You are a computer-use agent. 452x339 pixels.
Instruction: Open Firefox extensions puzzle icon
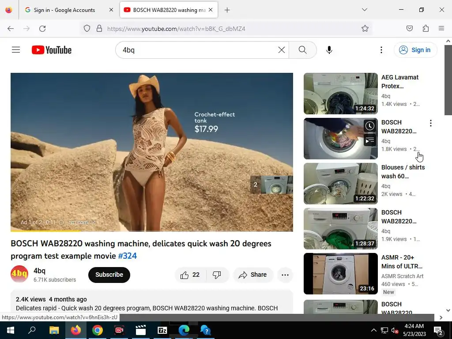coord(426,28)
